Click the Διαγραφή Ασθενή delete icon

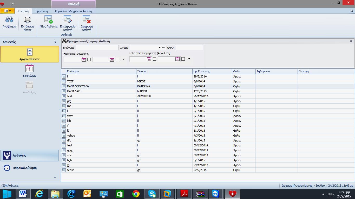pyautogui.click(x=87, y=20)
